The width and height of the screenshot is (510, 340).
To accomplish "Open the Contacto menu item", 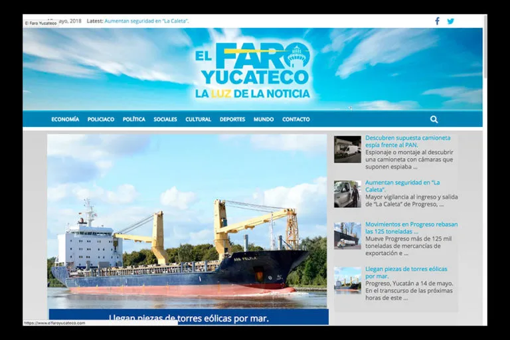I will [296, 120].
